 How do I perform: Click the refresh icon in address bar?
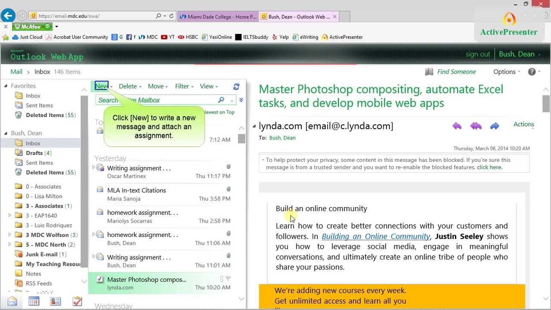point(171,16)
